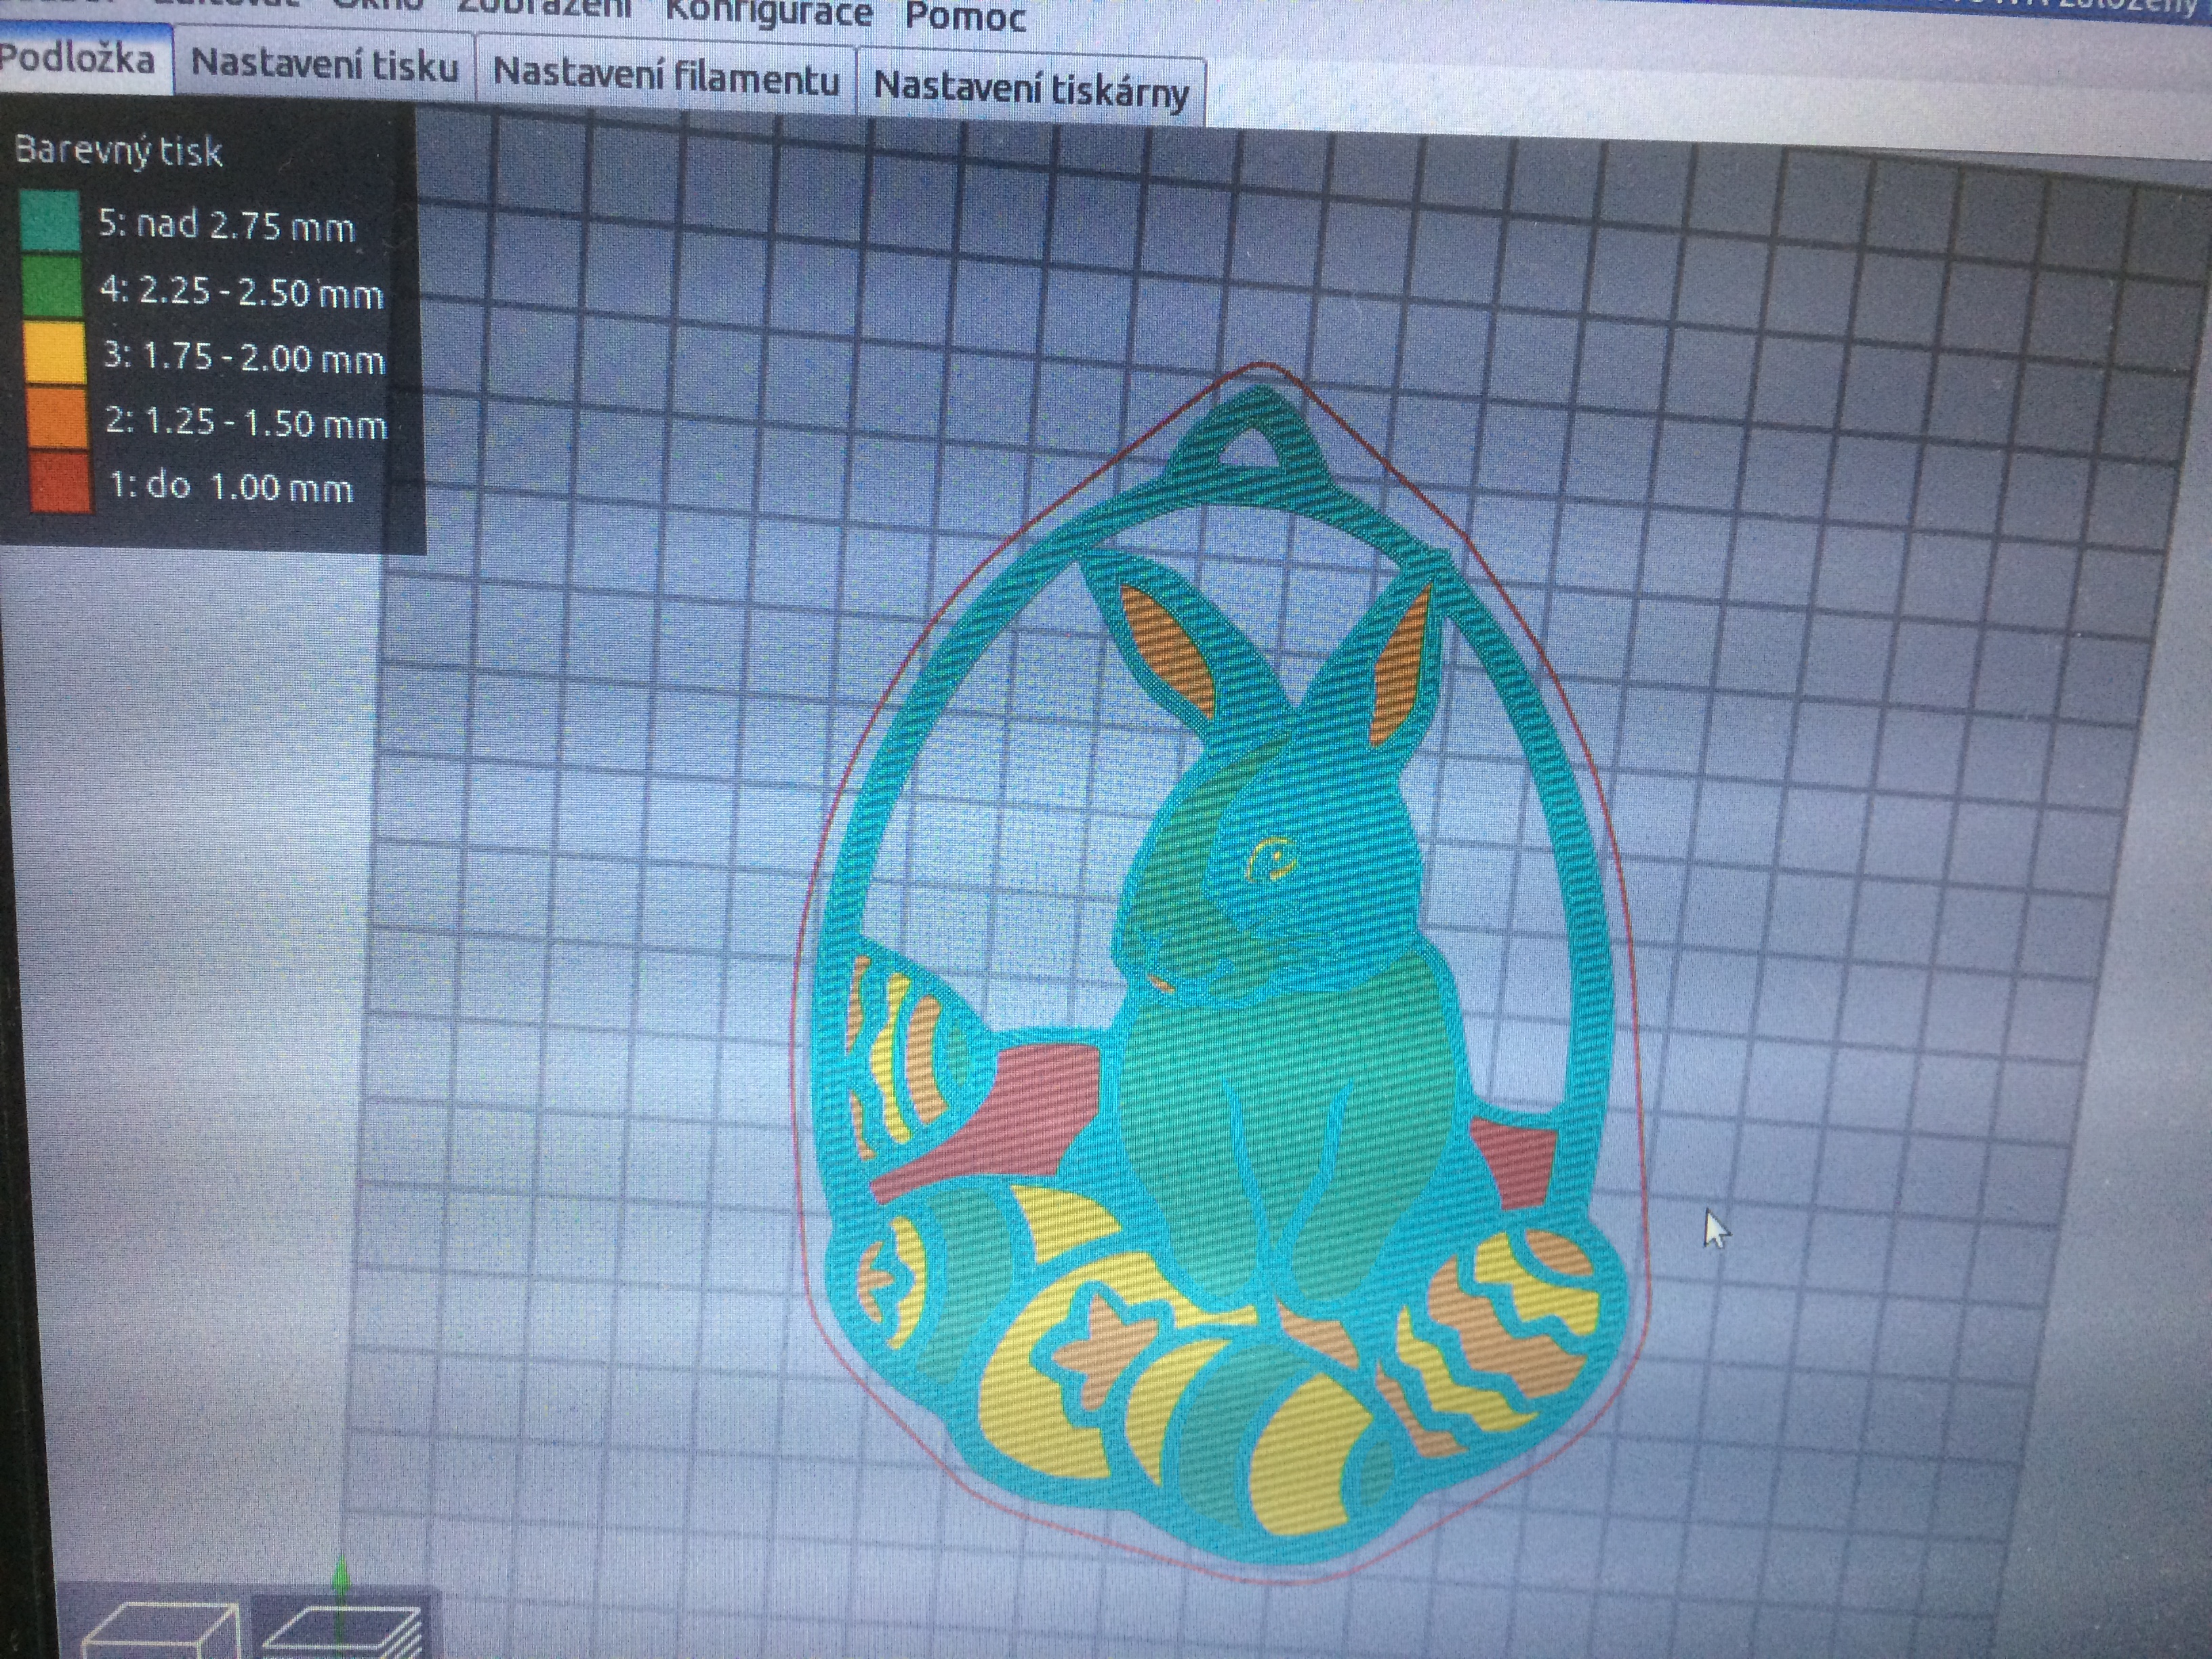The image size is (2212, 1659).
Task: Open the Pomoc menu
Action: (x=965, y=18)
